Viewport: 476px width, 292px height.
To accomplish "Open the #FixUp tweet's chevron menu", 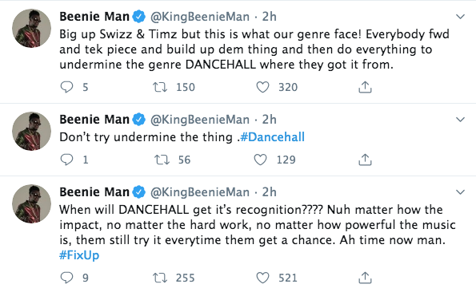I will coord(461,191).
